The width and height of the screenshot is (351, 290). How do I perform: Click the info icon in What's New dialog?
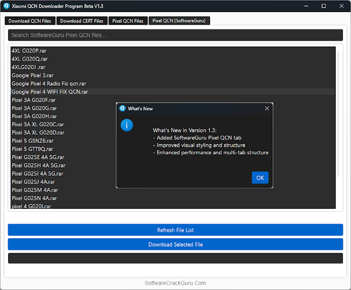coord(127,125)
